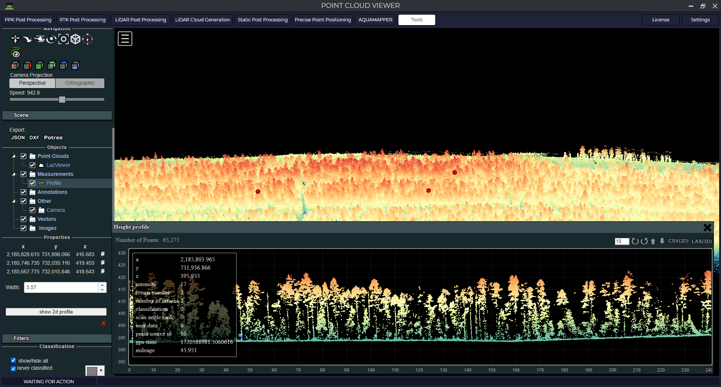Screen dimensions: 721x387
Task: Select the orbit control navigation icon
Action: 51,39
